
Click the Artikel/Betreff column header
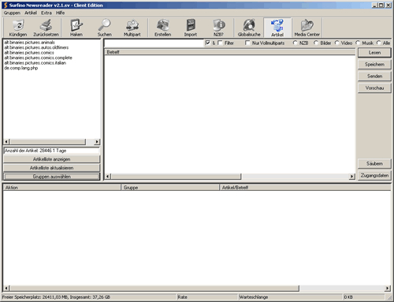pyautogui.click(x=305, y=188)
